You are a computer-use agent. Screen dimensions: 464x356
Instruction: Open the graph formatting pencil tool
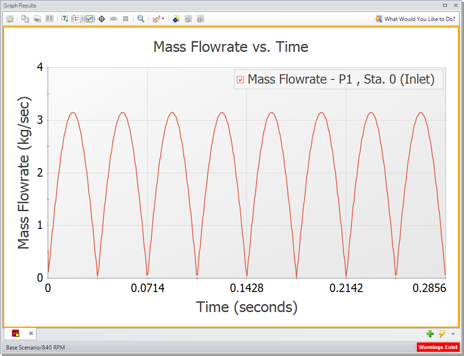pyautogui.click(x=156, y=19)
